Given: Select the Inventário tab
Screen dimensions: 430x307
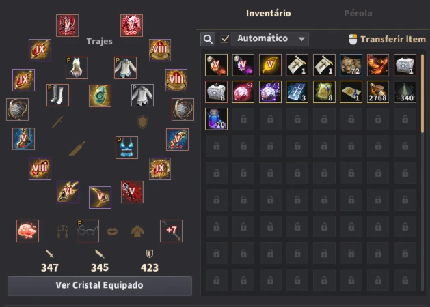Looking at the screenshot, I should click(x=268, y=13).
